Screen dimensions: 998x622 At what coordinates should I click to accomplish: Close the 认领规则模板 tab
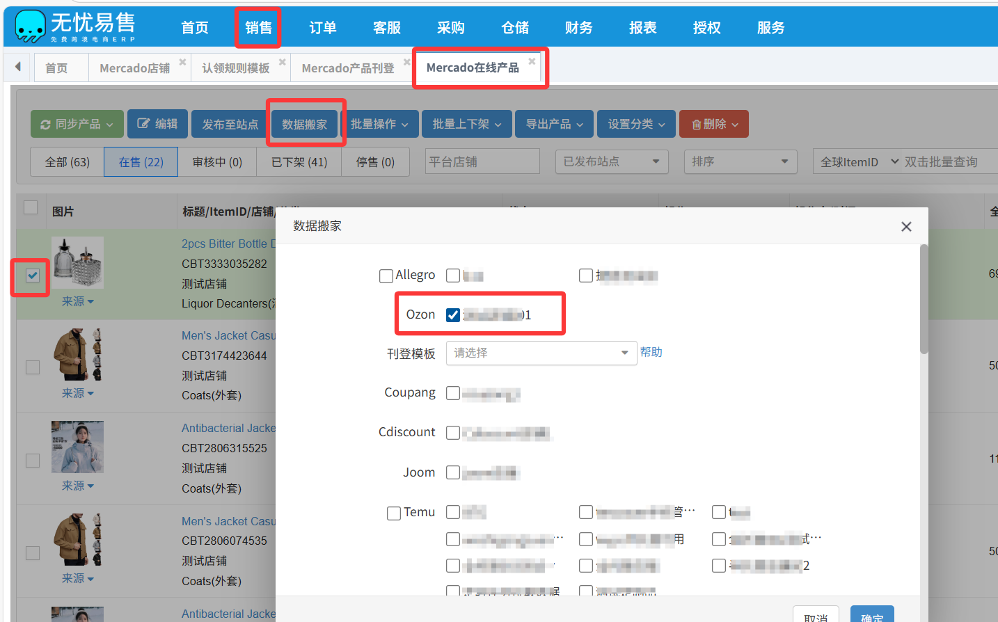pos(282,62)
